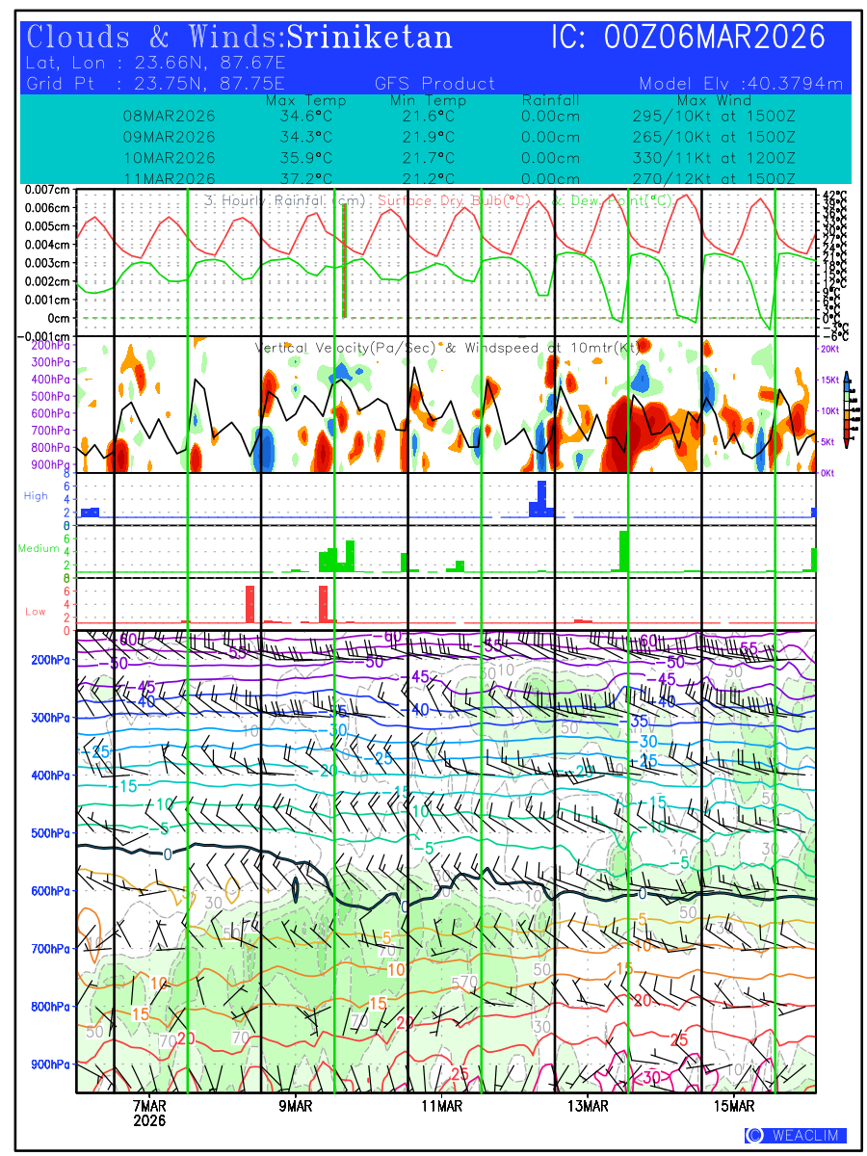The height and width of the screenshot is (1156, 867).
Task: Click the Max Temp column header
Action: (305, 100)
